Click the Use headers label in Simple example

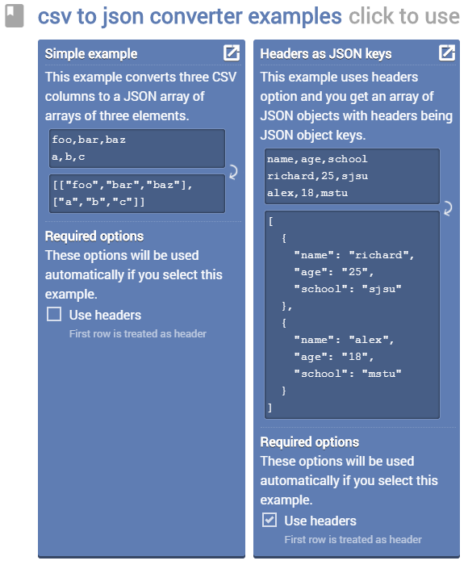(105, 315)
